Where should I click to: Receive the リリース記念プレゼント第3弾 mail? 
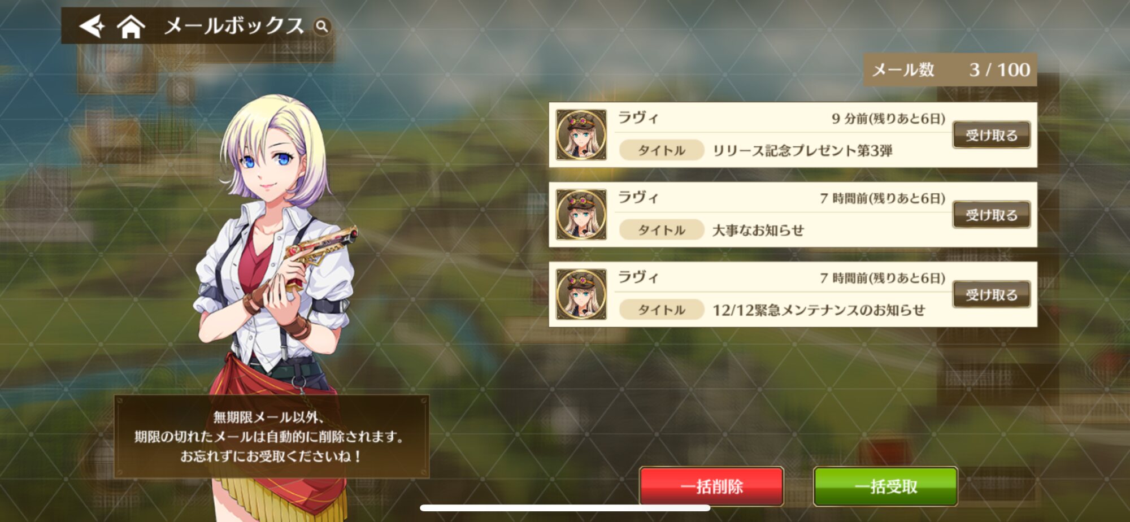click(x=992, y=135)
